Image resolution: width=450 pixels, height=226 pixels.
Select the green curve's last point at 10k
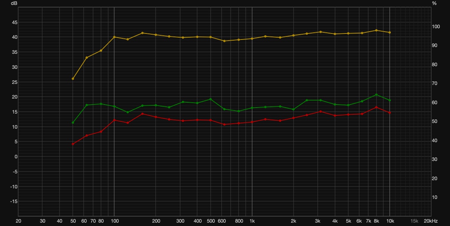(x=389, y=100)
